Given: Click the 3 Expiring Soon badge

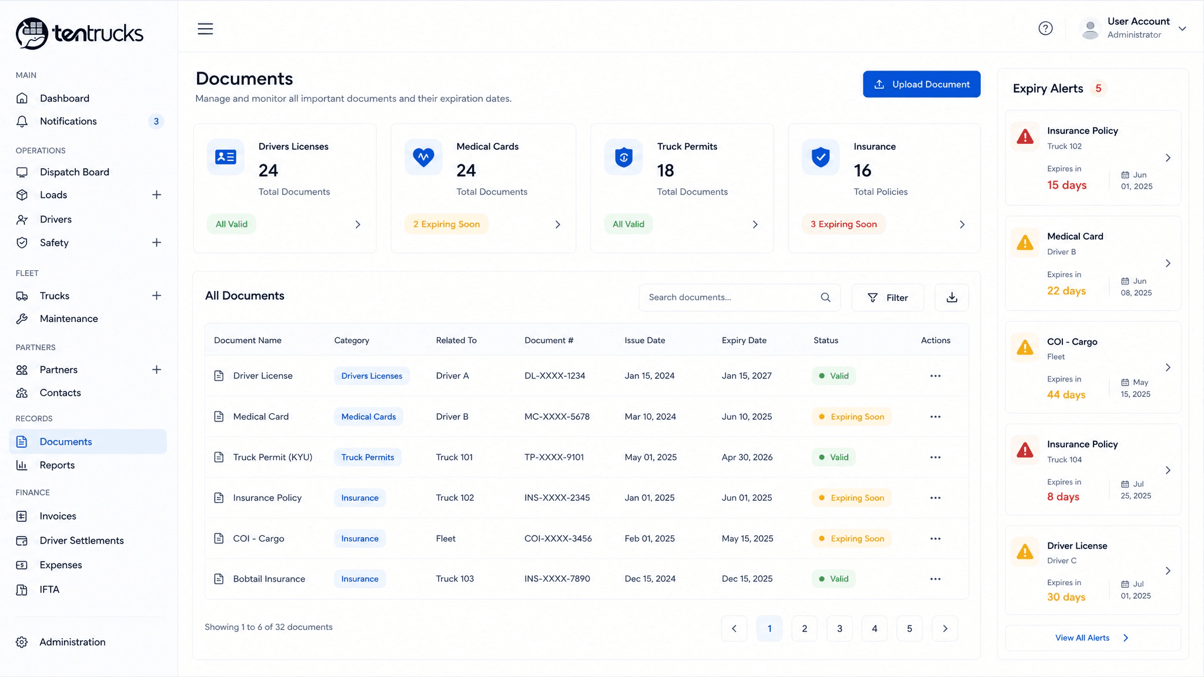Looking at the screenshot, I should click(x=844, y=224).
